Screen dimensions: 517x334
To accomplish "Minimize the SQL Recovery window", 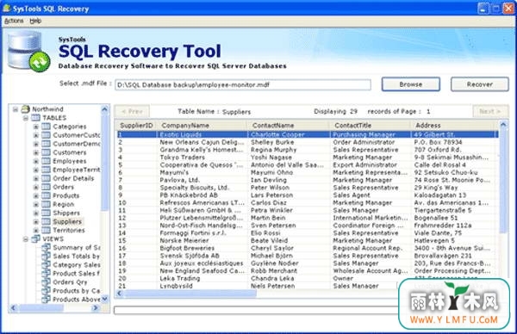I will pyautogui.click(x=483, y=9).
